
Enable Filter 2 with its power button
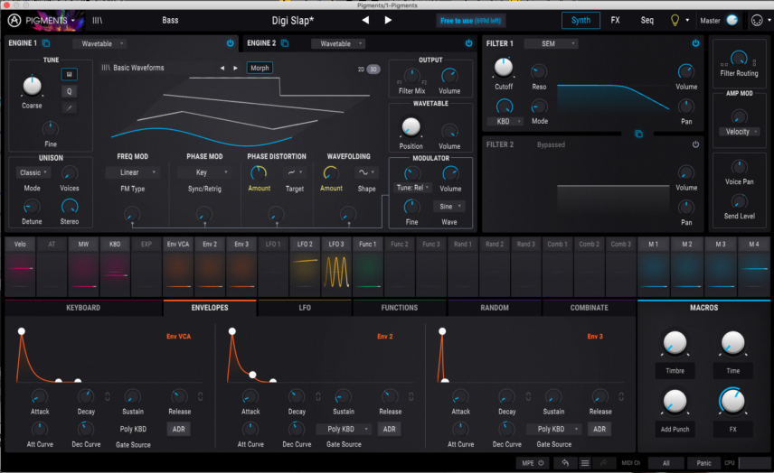tap(695, 144)
